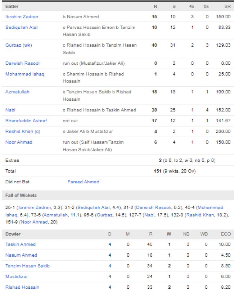Click the Bowler column header
The image size is (234, 293).
(13, 234)
